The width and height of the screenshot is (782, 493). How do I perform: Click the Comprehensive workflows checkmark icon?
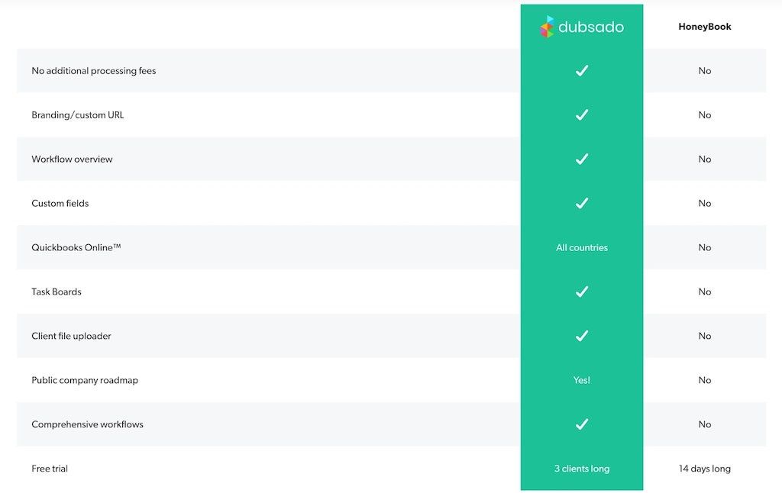tap(582, 424)
